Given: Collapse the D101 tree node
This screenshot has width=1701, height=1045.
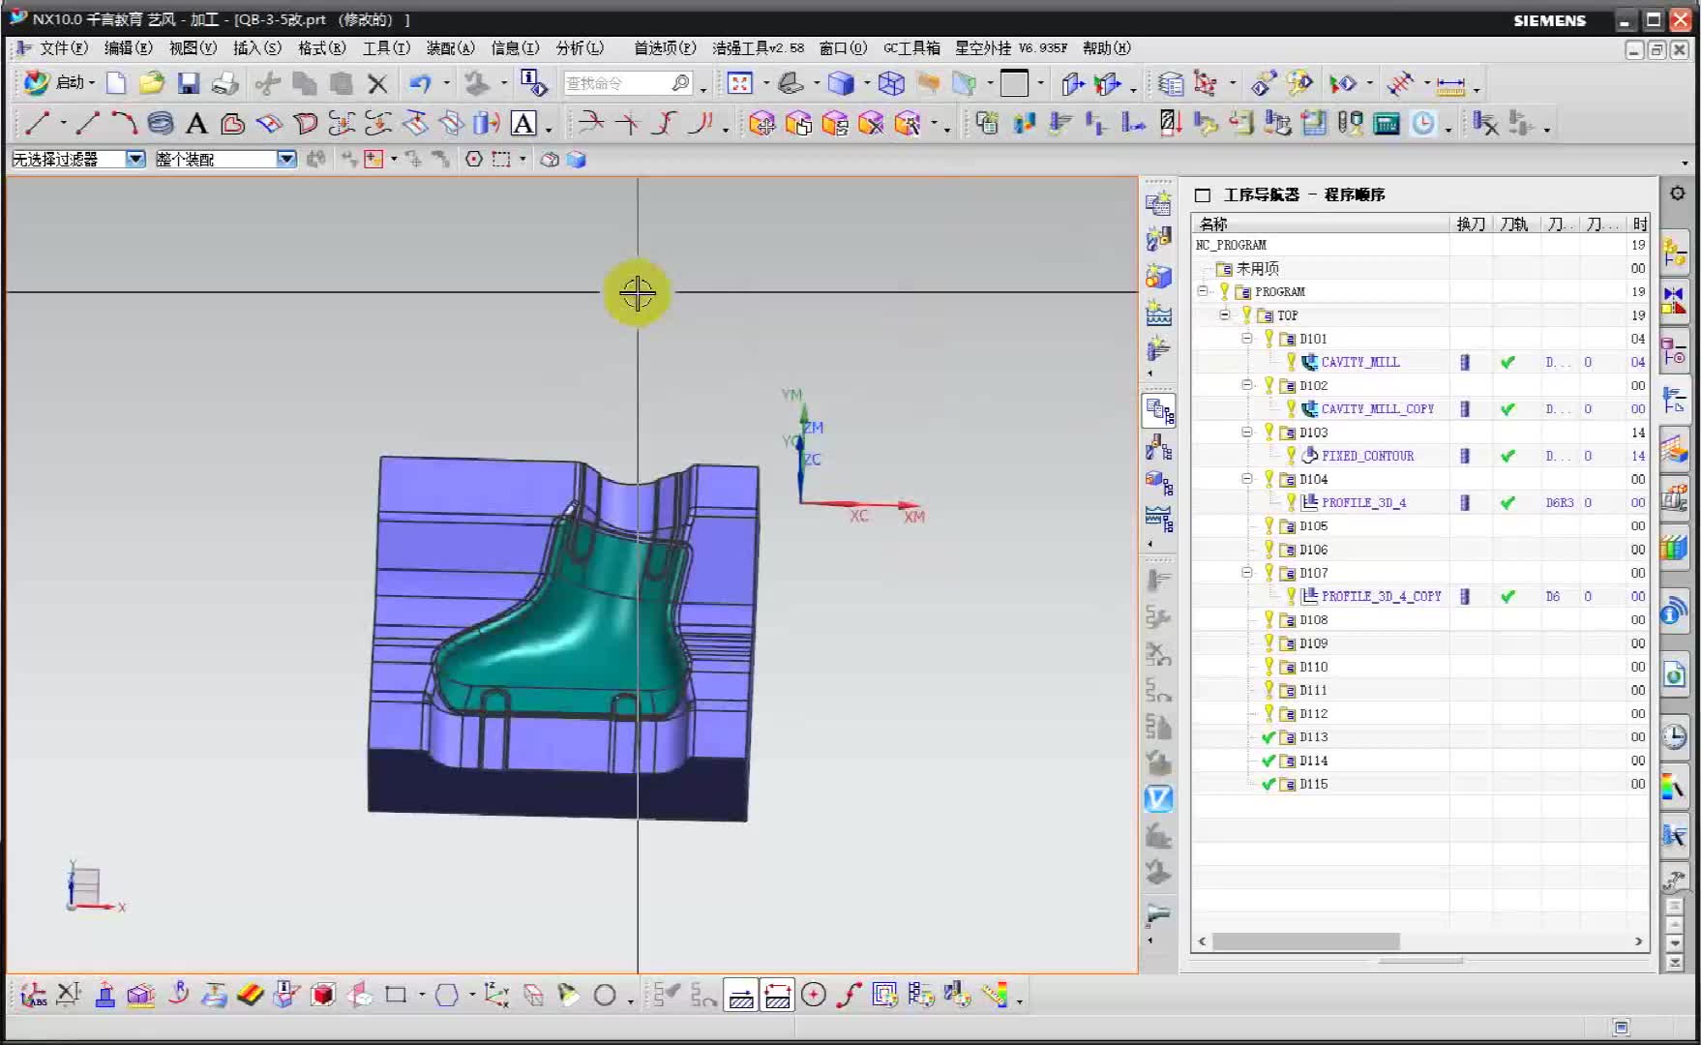Looking at the screenshot, I should click(1247, 339).
